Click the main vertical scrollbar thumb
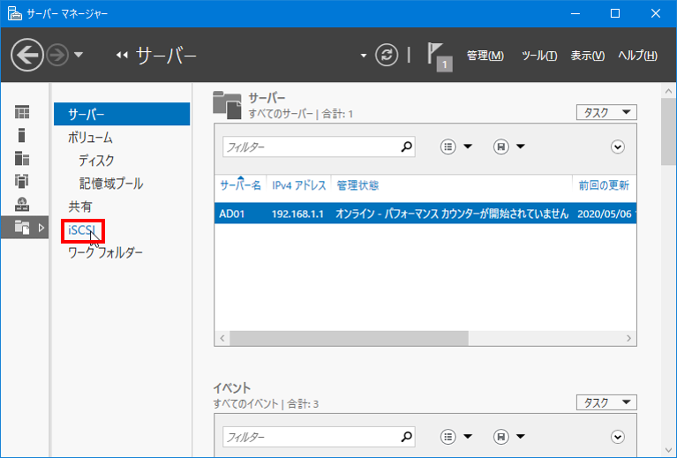The width and height of the screenshot is (677, 458). pyautogui.click(x=668, y=131)
